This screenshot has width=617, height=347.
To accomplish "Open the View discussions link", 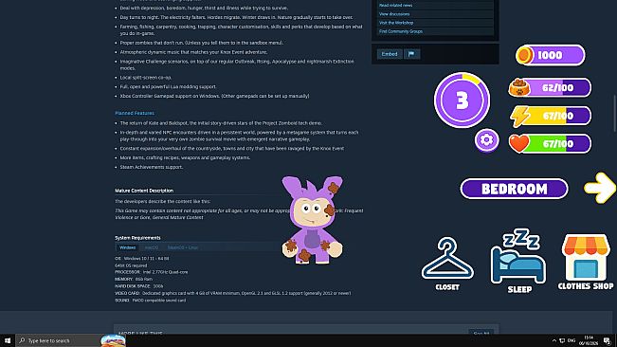I will click(x=394, y=14).
